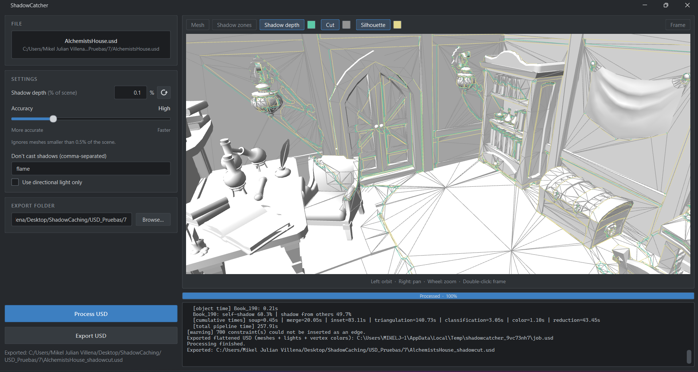
Task: Click the 'High' accuracy value label
Action: tap(164, 108)
